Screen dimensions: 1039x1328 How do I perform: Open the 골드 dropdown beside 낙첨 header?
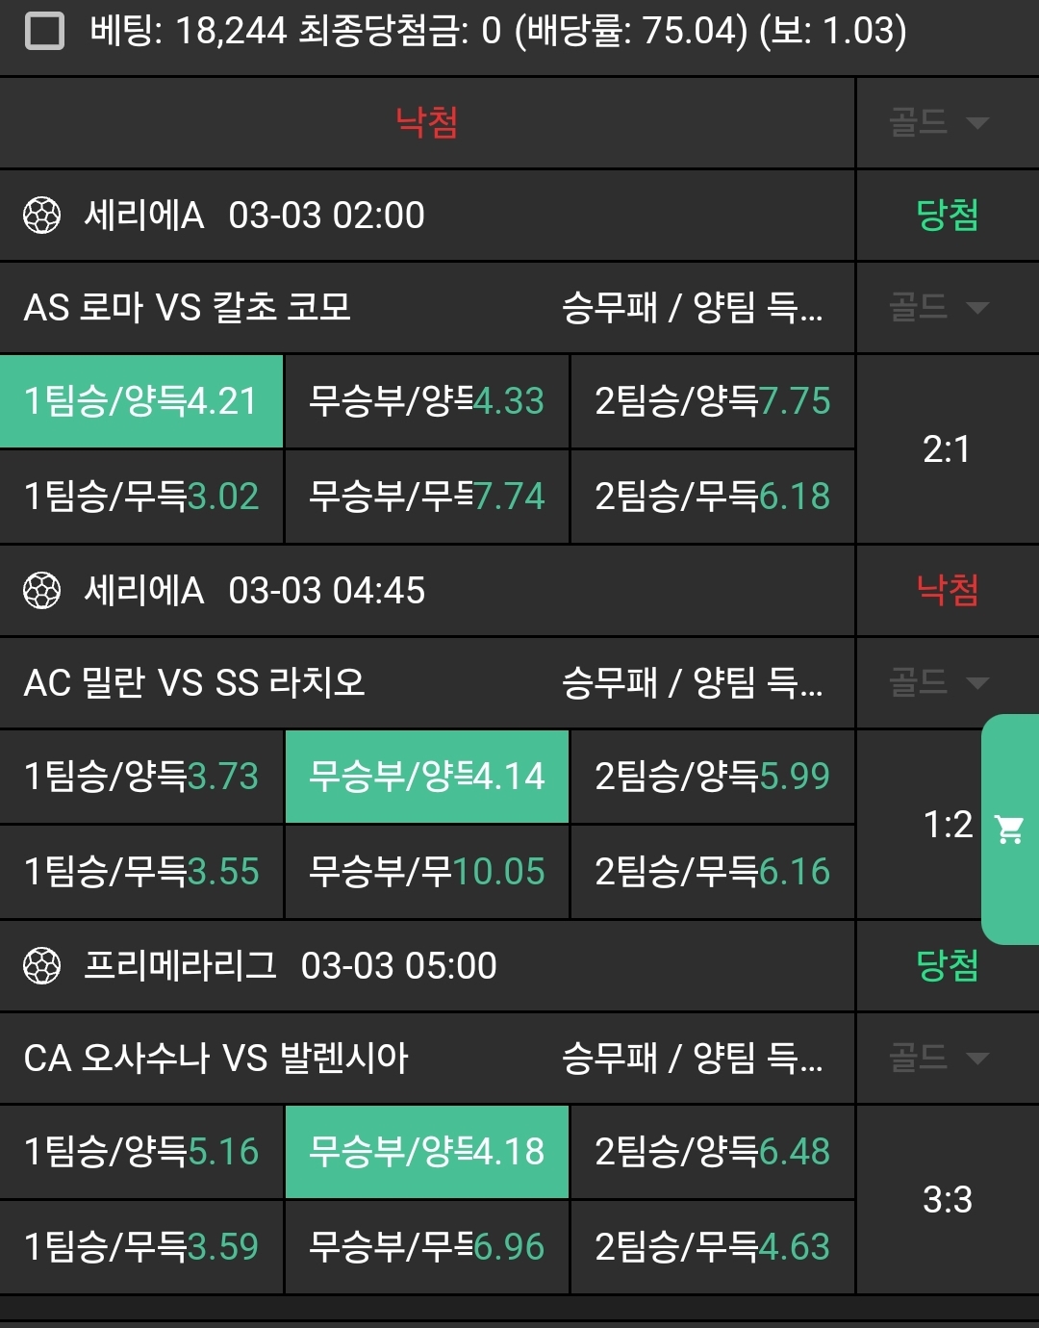[x=939, y=123]
